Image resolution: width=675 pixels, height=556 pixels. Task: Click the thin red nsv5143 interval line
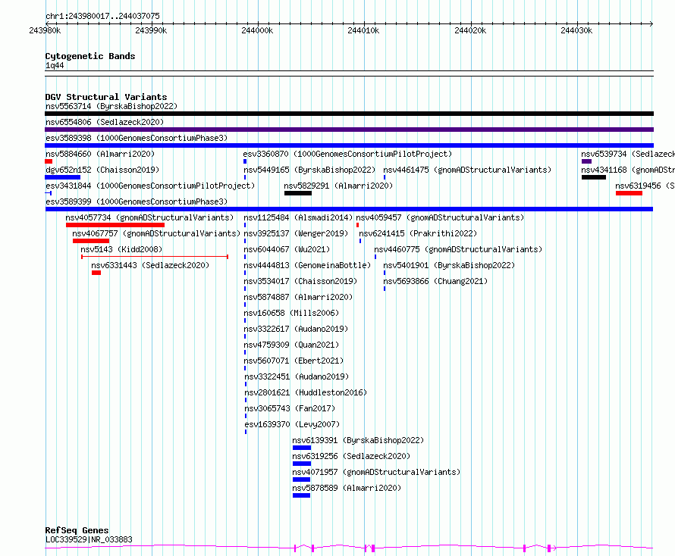(155, 257)
